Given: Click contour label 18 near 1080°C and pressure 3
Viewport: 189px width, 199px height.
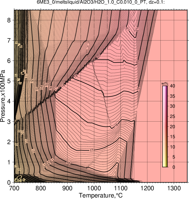Looking at the screenshot, I should [x=116, y=125].
